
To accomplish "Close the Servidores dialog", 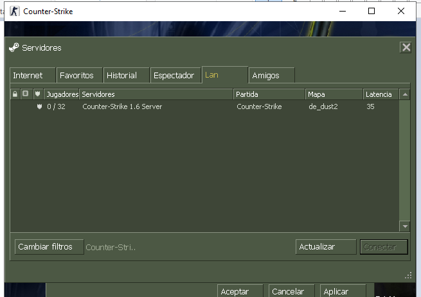I will coord(406,47).
